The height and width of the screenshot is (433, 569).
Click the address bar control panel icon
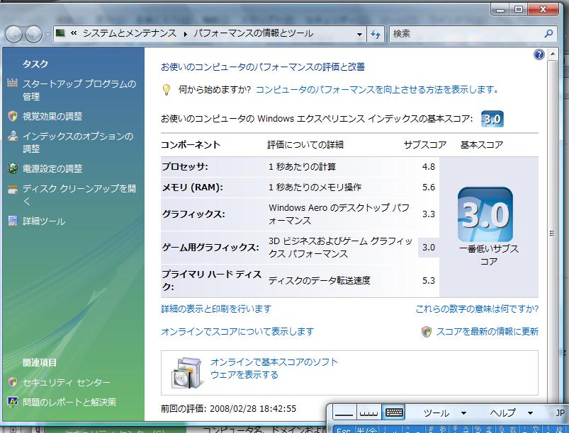click(61, 33)
